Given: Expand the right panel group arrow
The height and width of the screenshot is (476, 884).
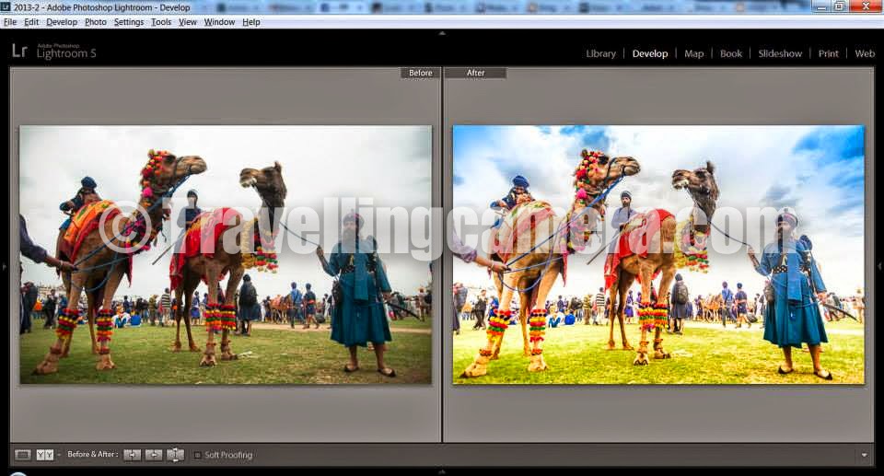Looking at the screenshot, I should (880, 266).
